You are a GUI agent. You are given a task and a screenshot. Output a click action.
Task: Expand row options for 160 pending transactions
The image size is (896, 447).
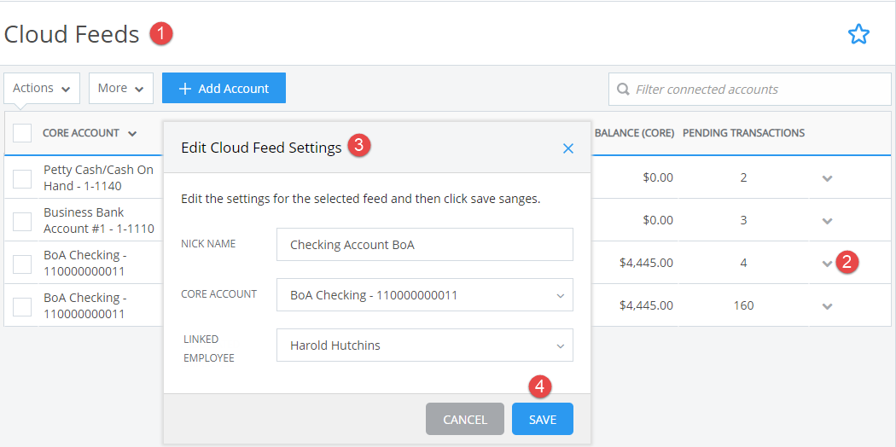827,306
